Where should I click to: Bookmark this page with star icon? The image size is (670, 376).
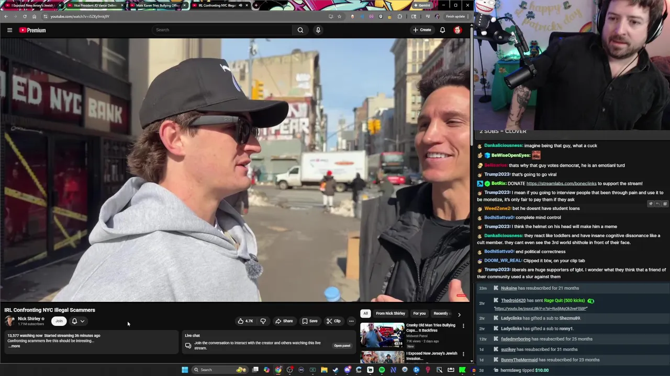(x=339, y=16)
